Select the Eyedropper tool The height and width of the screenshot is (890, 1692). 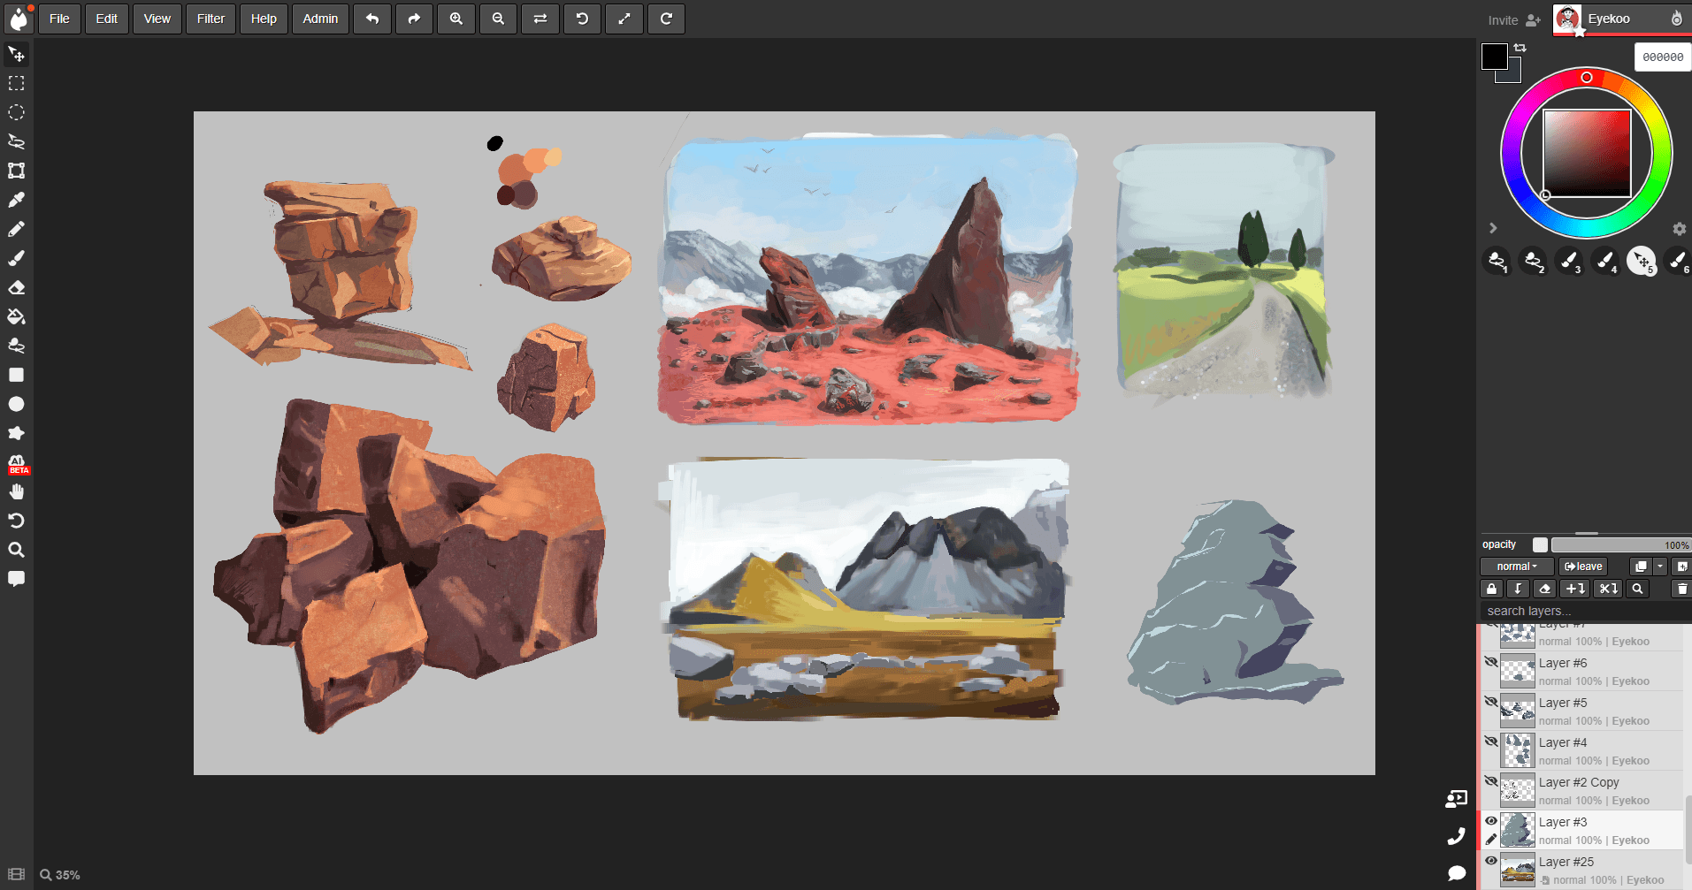click(x=16, y=200)
